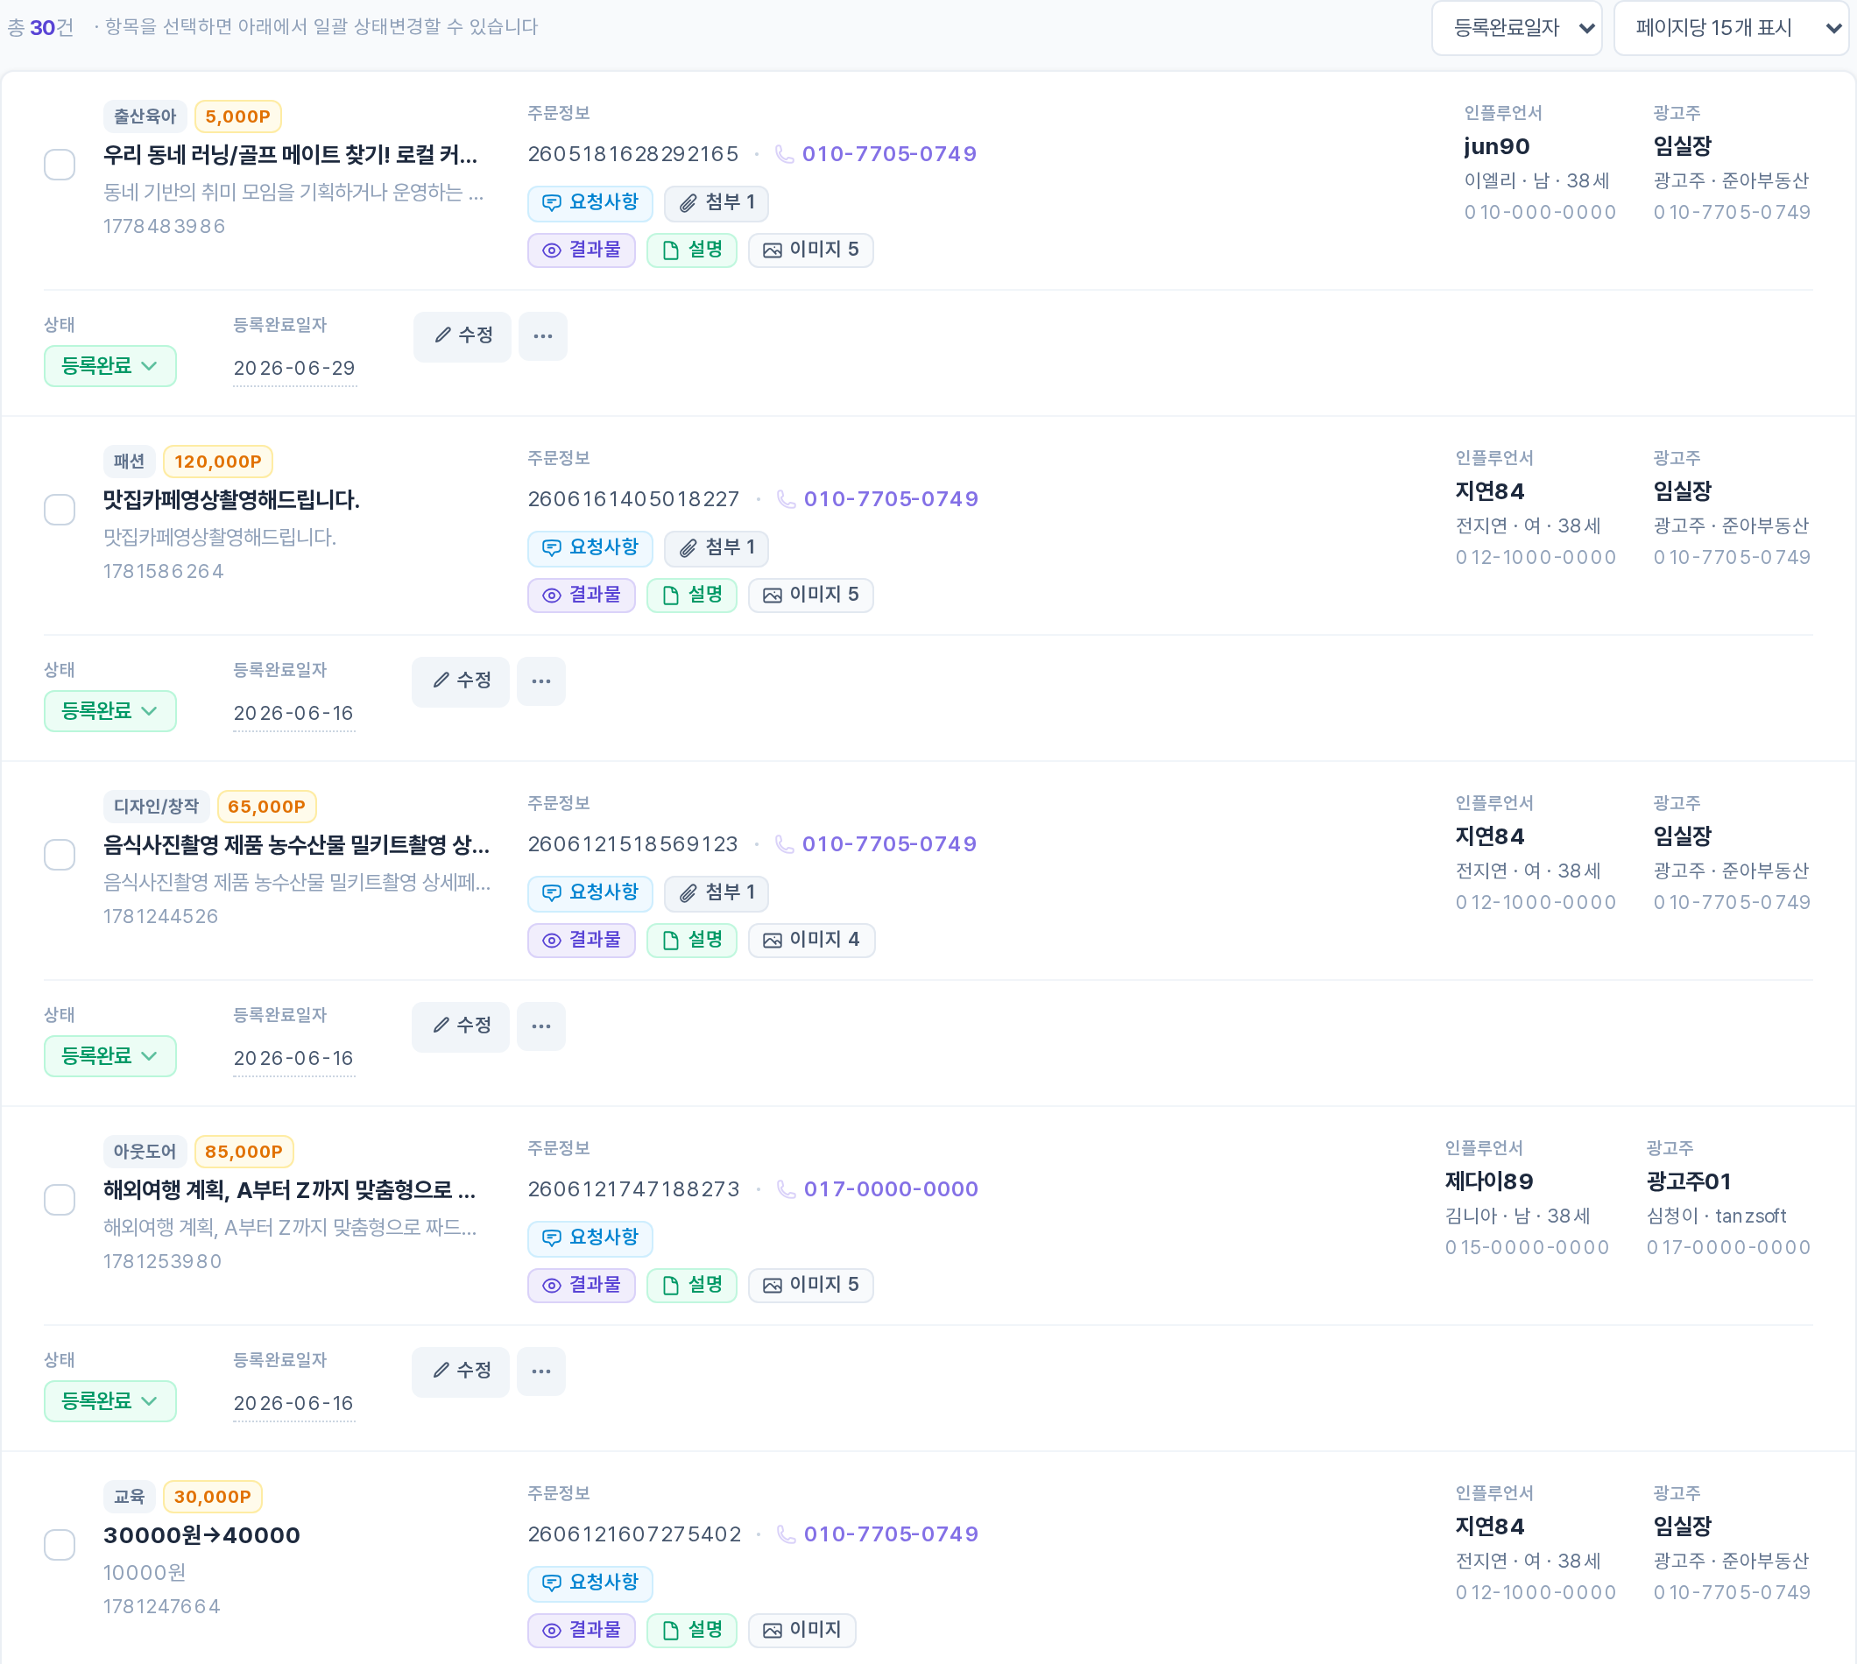Check the 30000원→40000 order checkbox
Viewport: 1857px width, 1664px height.
click(x=60, y=1544)
